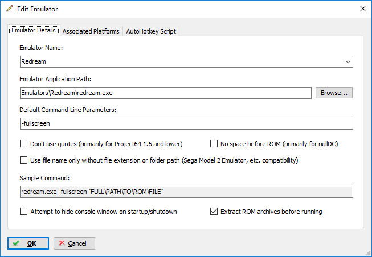
Task: Switch to the Associated Platforms tab
Action: pyautogui.click(x=91, y=31)
